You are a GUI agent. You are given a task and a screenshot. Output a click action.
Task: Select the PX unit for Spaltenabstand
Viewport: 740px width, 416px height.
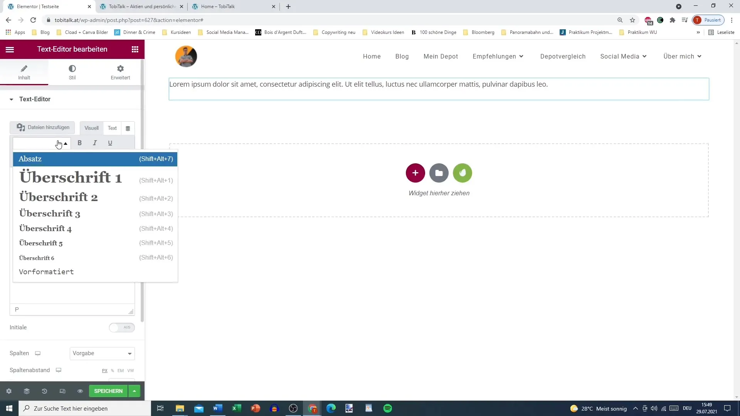pos(104,371)
